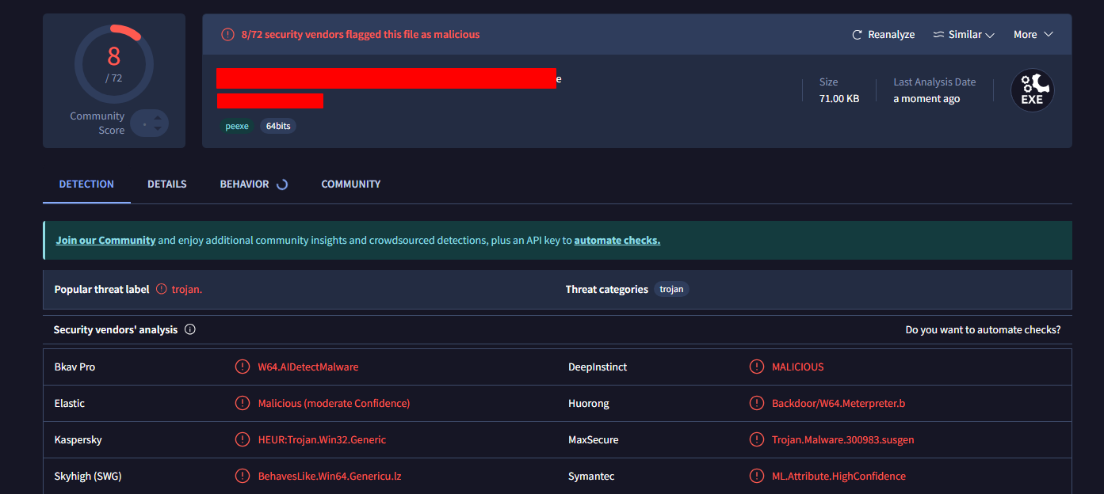Open the Community tab
The height and width of the screenshot is (494, 1104).
pyautogui.click(x=350, y=184)
